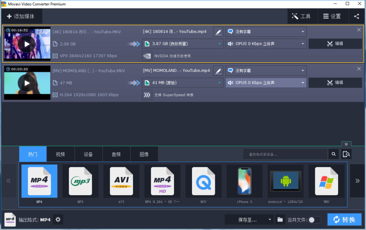Viewport: 366px width, 230px height.
Task: Expand the 3.87 GB quality size dropdown
Action: coord(183,44)
